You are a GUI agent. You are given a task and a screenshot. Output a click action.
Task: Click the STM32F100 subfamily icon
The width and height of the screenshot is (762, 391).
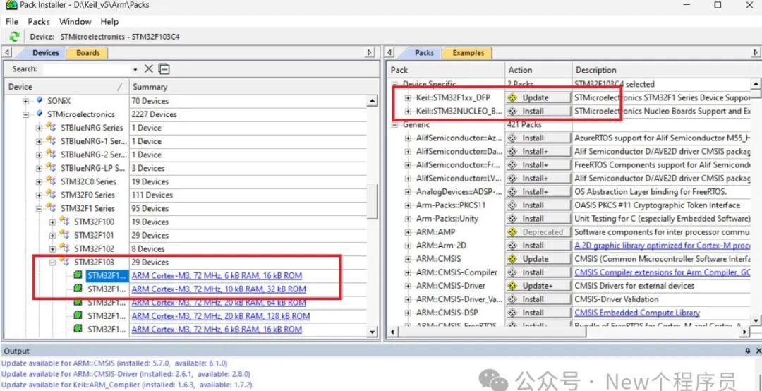coord(65,222)
